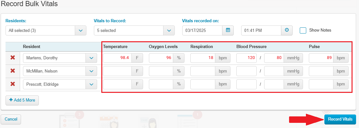Image resolution: width=359 pixels, height=128 pixels.
Task: Click the 03/17/2025 date field
Action: pos(202,30)
